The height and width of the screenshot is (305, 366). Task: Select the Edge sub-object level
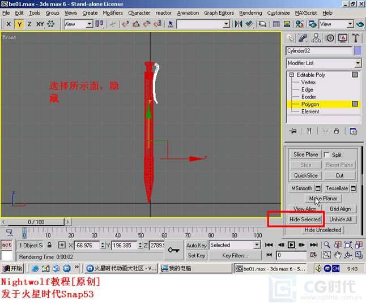click(307, 89)
